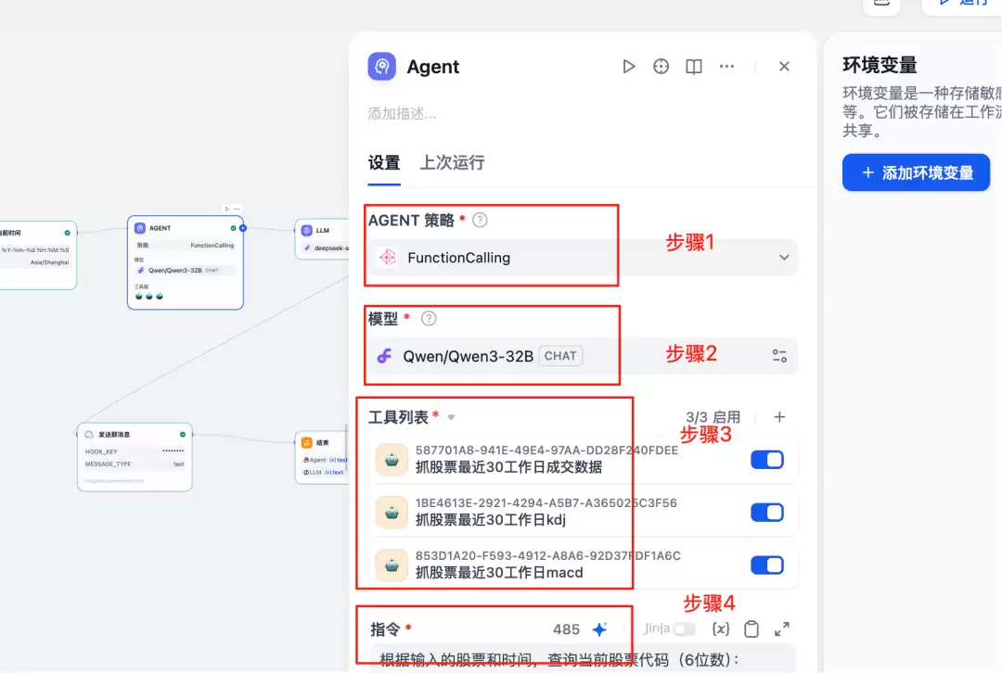
Task: Click the 发送群消息 node icon on canvas
Action: click(x=89, y=434)
